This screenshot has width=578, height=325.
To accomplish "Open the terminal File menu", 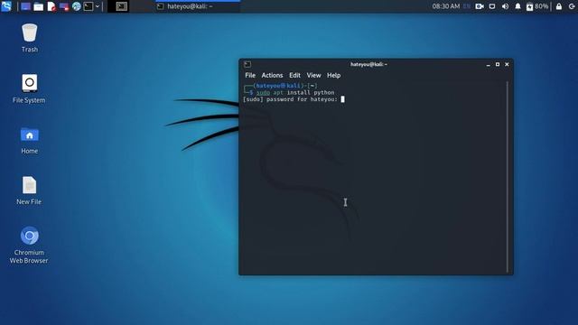I will pos(250,75).
